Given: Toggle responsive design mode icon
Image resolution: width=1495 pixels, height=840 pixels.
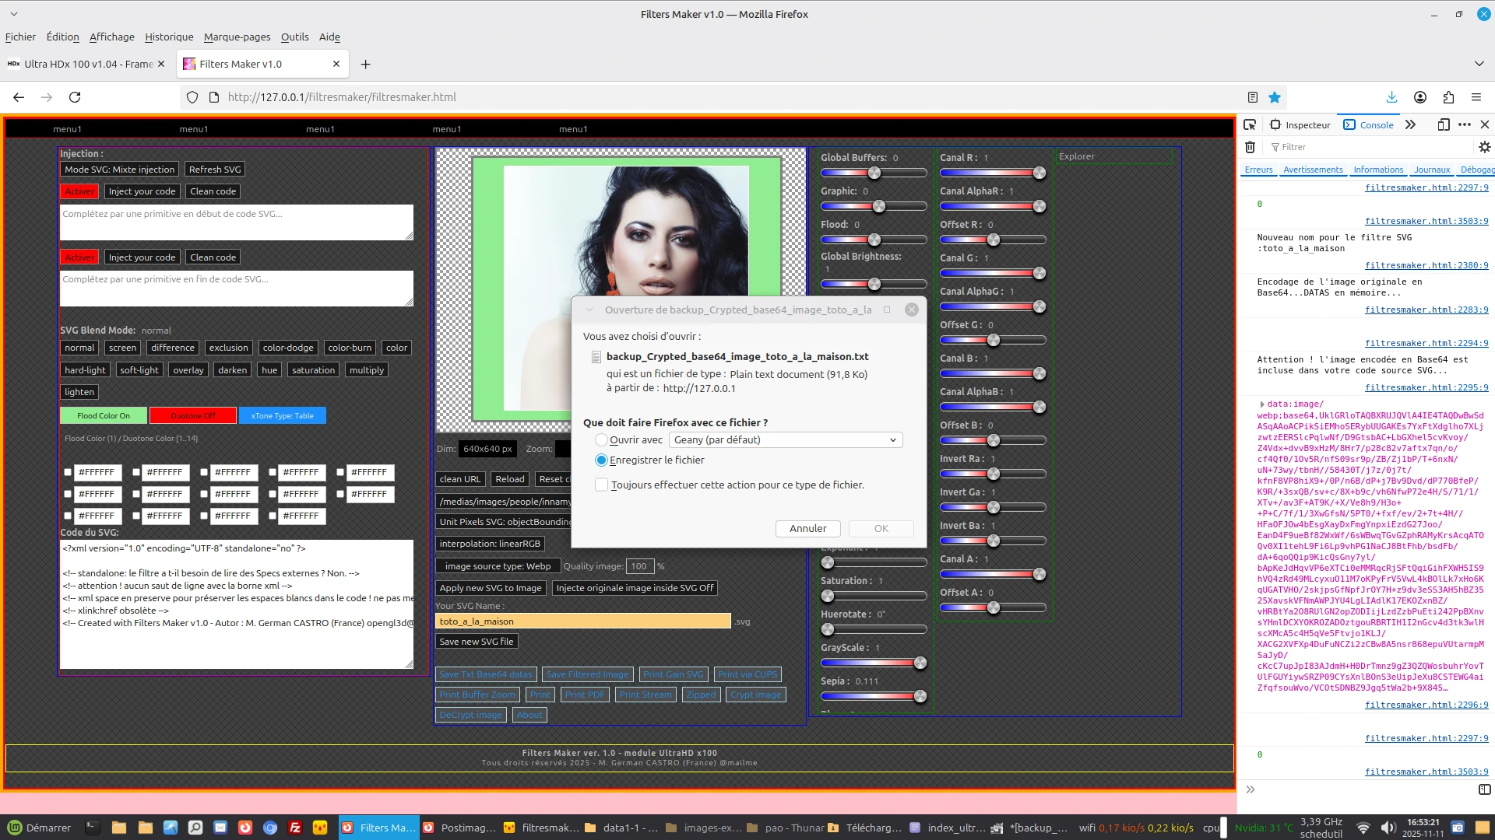Looking at the screenshot, I should click(x=1444, y=124).
